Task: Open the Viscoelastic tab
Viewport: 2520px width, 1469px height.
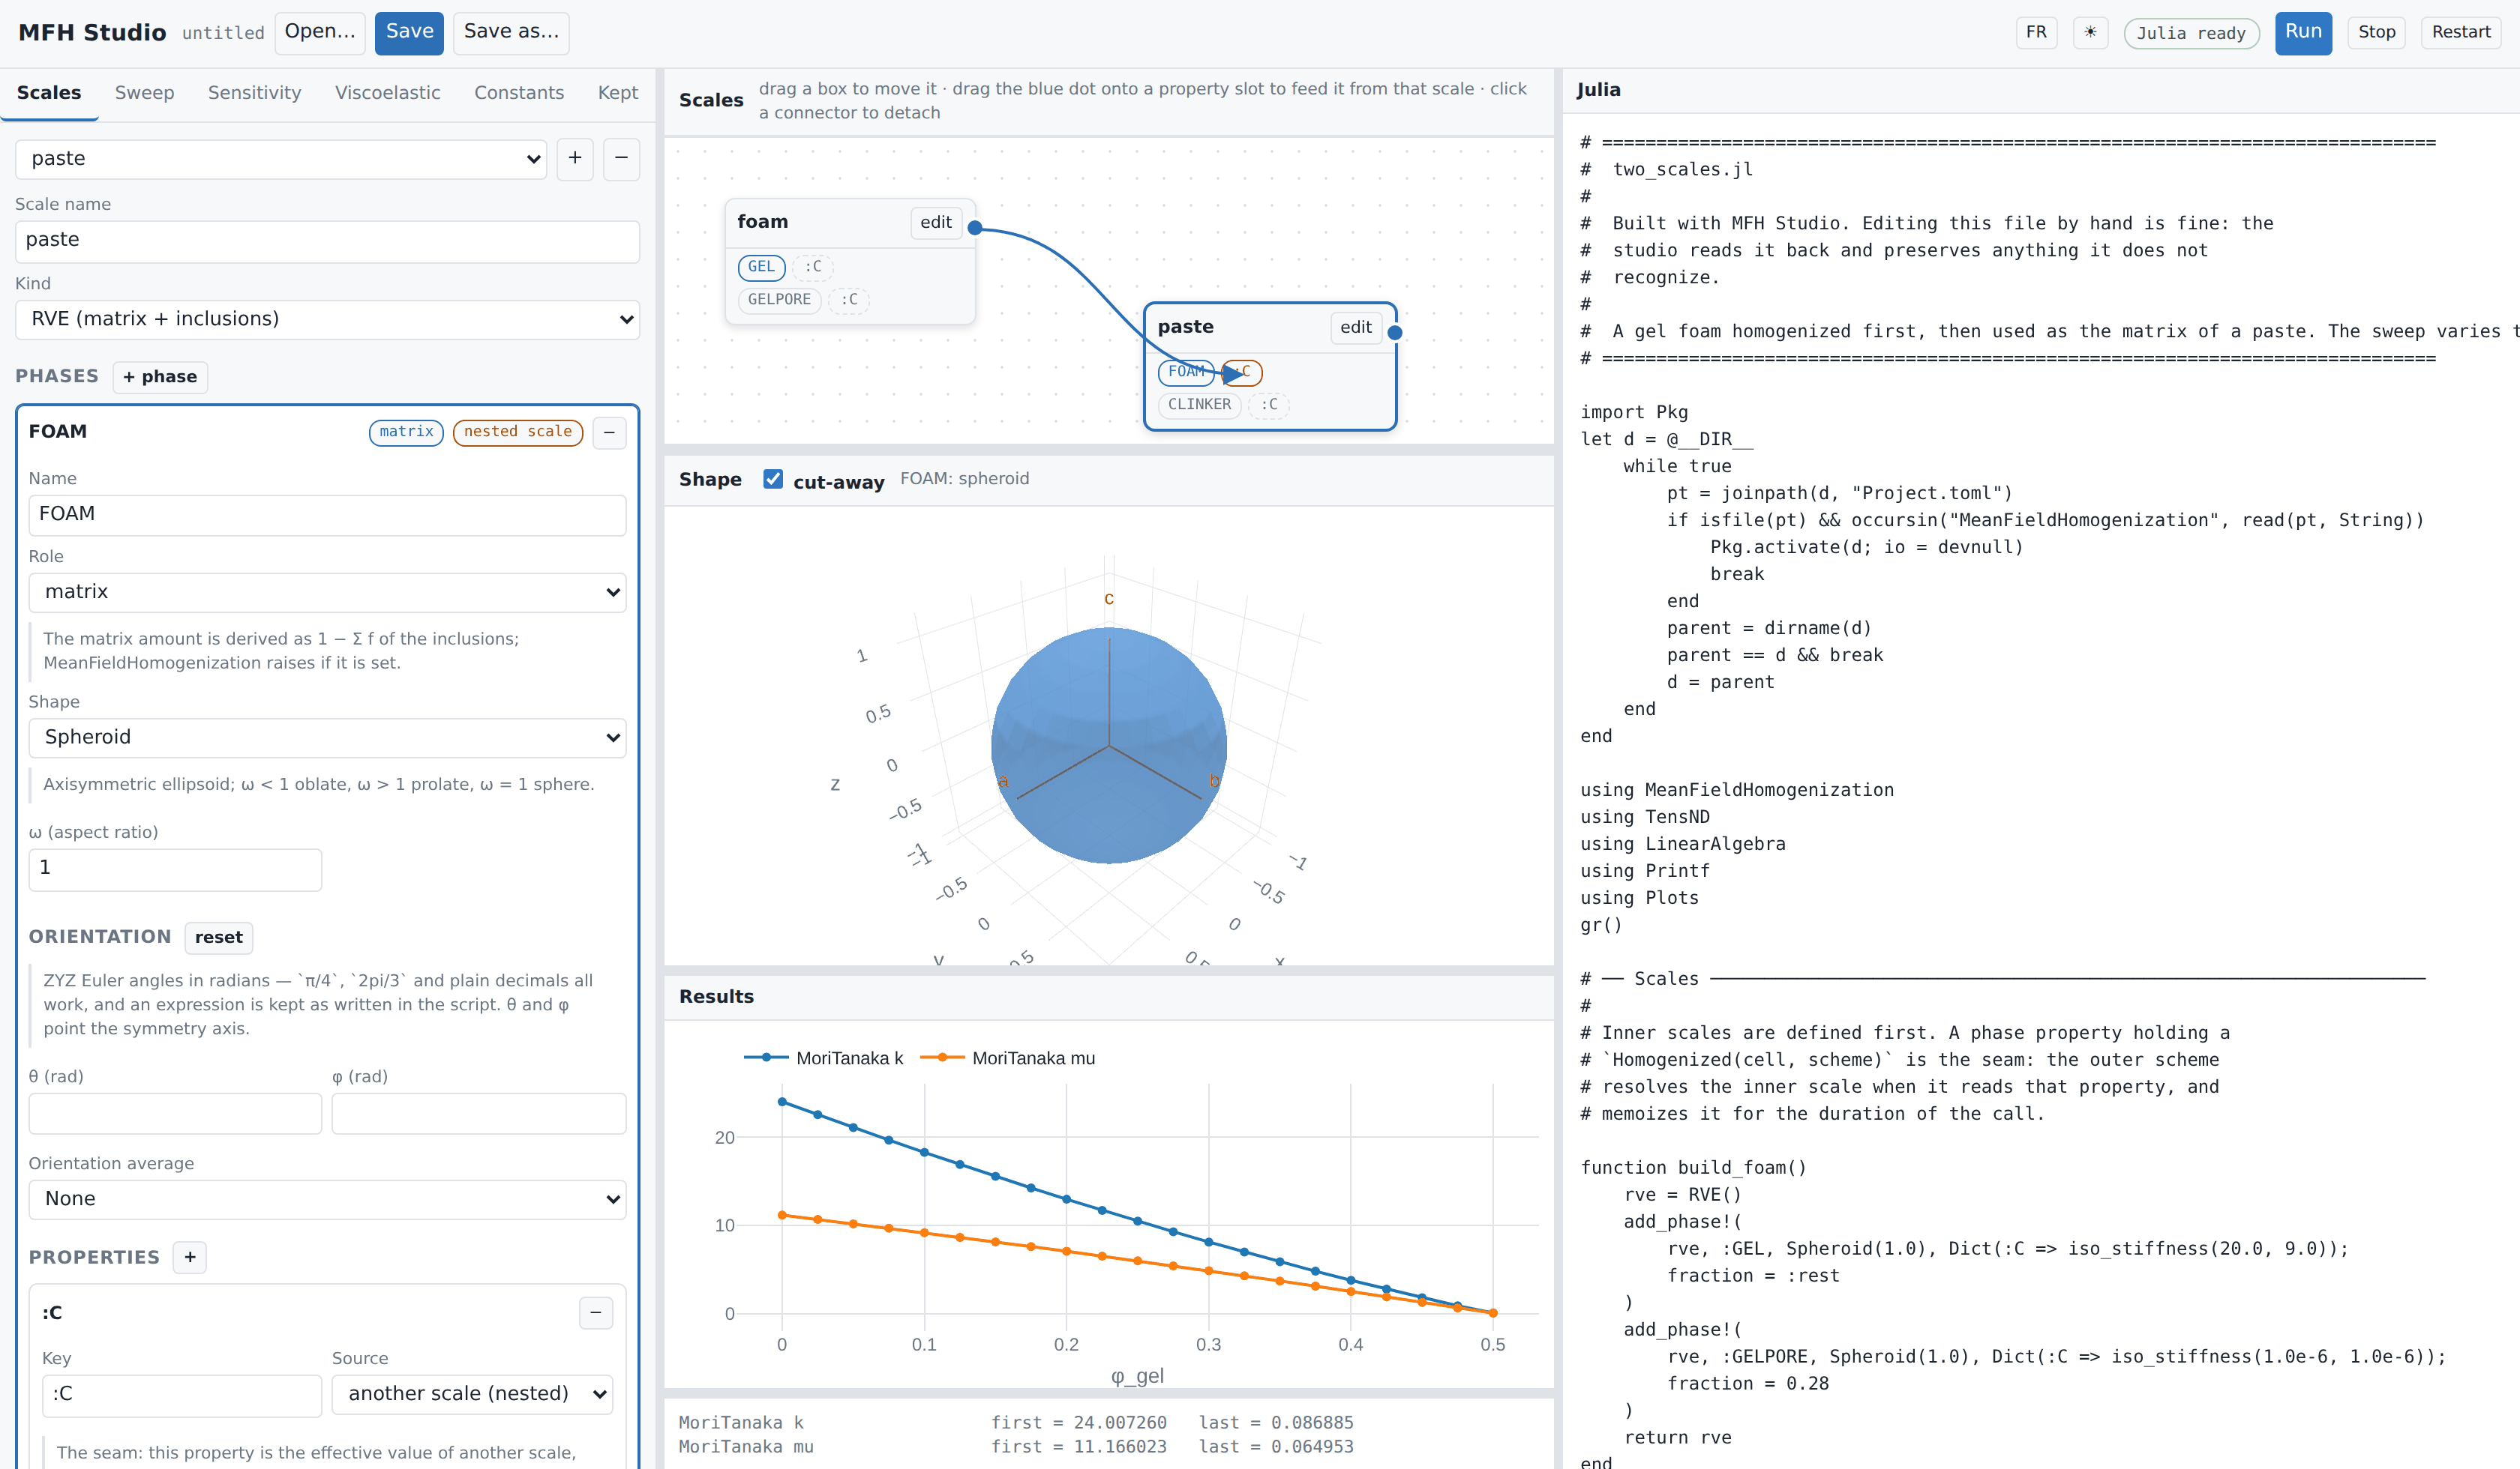Action: (387, 93)
